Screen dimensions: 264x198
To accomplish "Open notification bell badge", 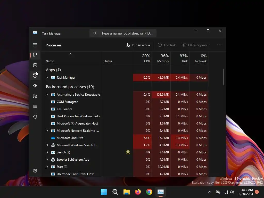I will point(257,192).
